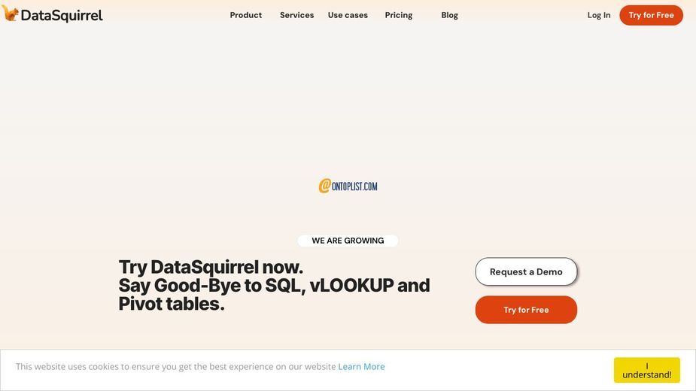Dismiss cookies with I understand! button
696x391 pixels.
(x=647, y=370)
